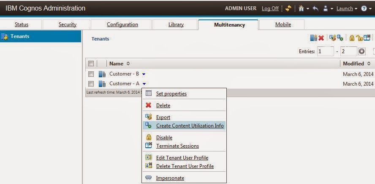Viewport: 375px width, 184px height.
Task: Check the Customer - B checkbox
Action: pos(91,74)
